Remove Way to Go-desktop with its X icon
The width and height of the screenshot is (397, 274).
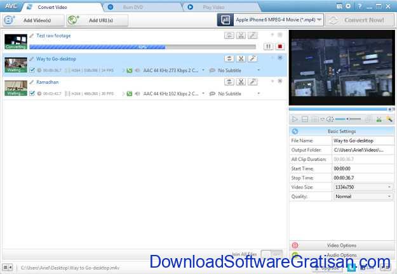pyautogui.click(x=280, y=58)
